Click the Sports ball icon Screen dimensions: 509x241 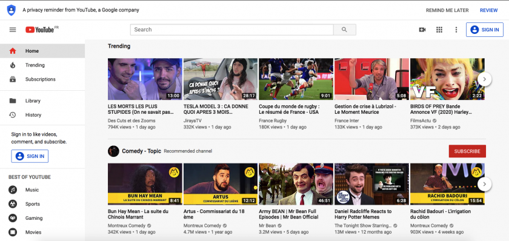[13, 204]
